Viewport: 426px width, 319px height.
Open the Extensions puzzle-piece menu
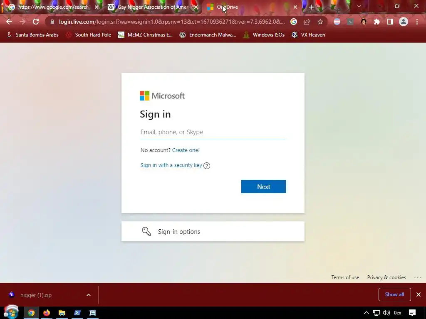point(377,22)
